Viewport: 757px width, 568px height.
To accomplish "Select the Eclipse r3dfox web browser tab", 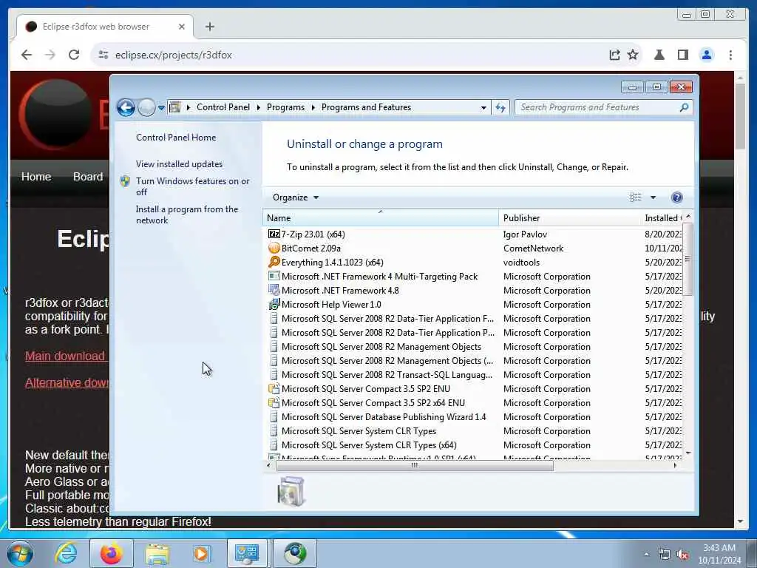I will (105, 27).
